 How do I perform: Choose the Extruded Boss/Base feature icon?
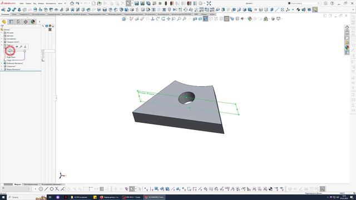[3, 9]
